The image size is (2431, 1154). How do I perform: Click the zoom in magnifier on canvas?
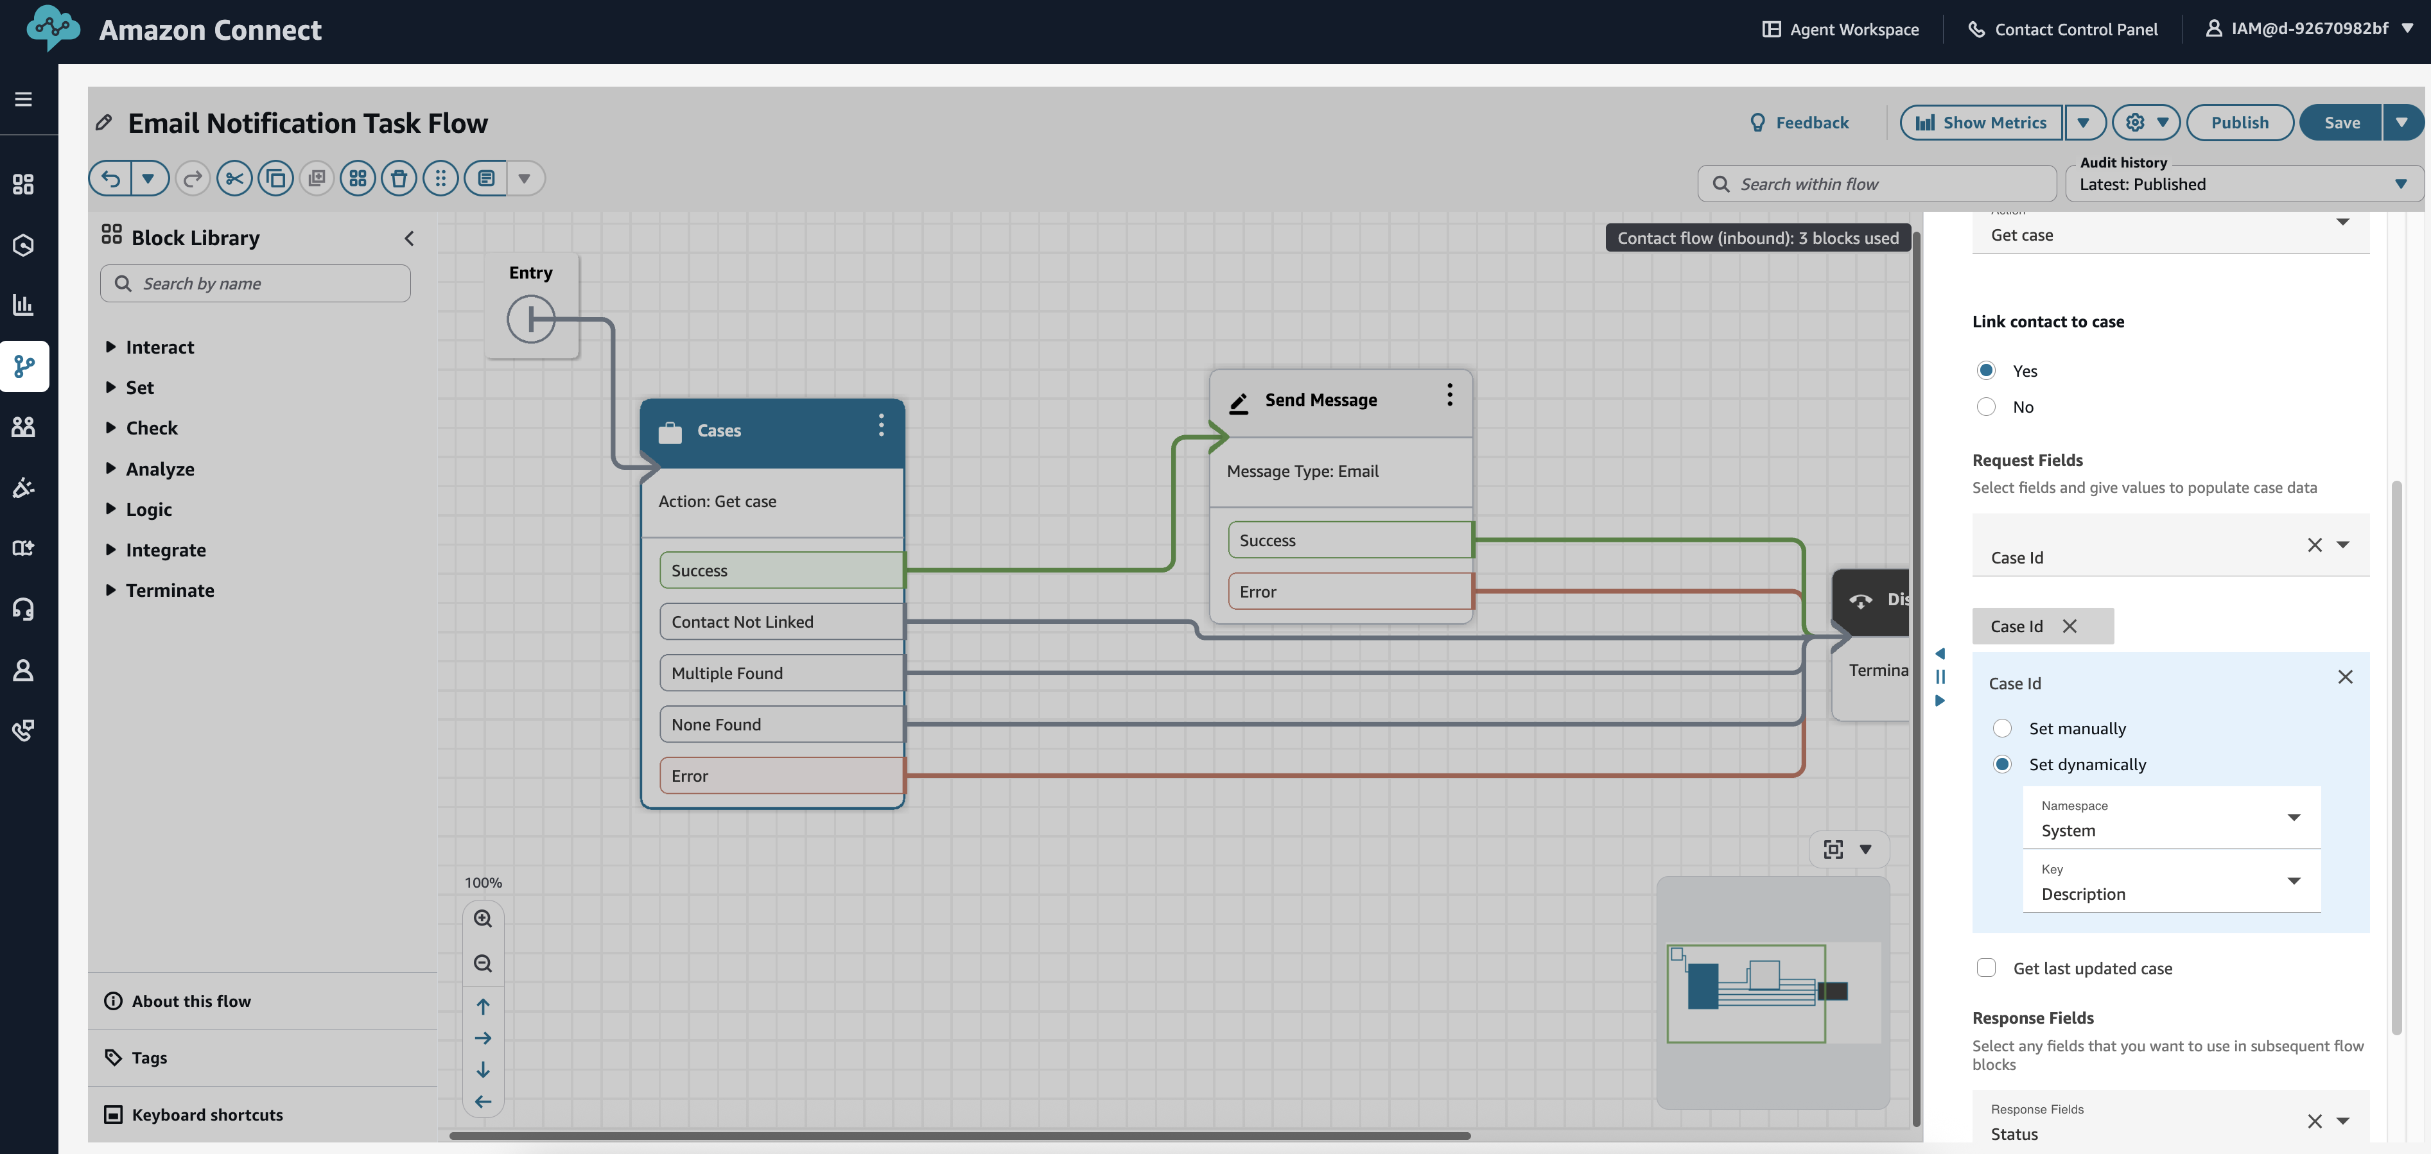click(483, 918)
